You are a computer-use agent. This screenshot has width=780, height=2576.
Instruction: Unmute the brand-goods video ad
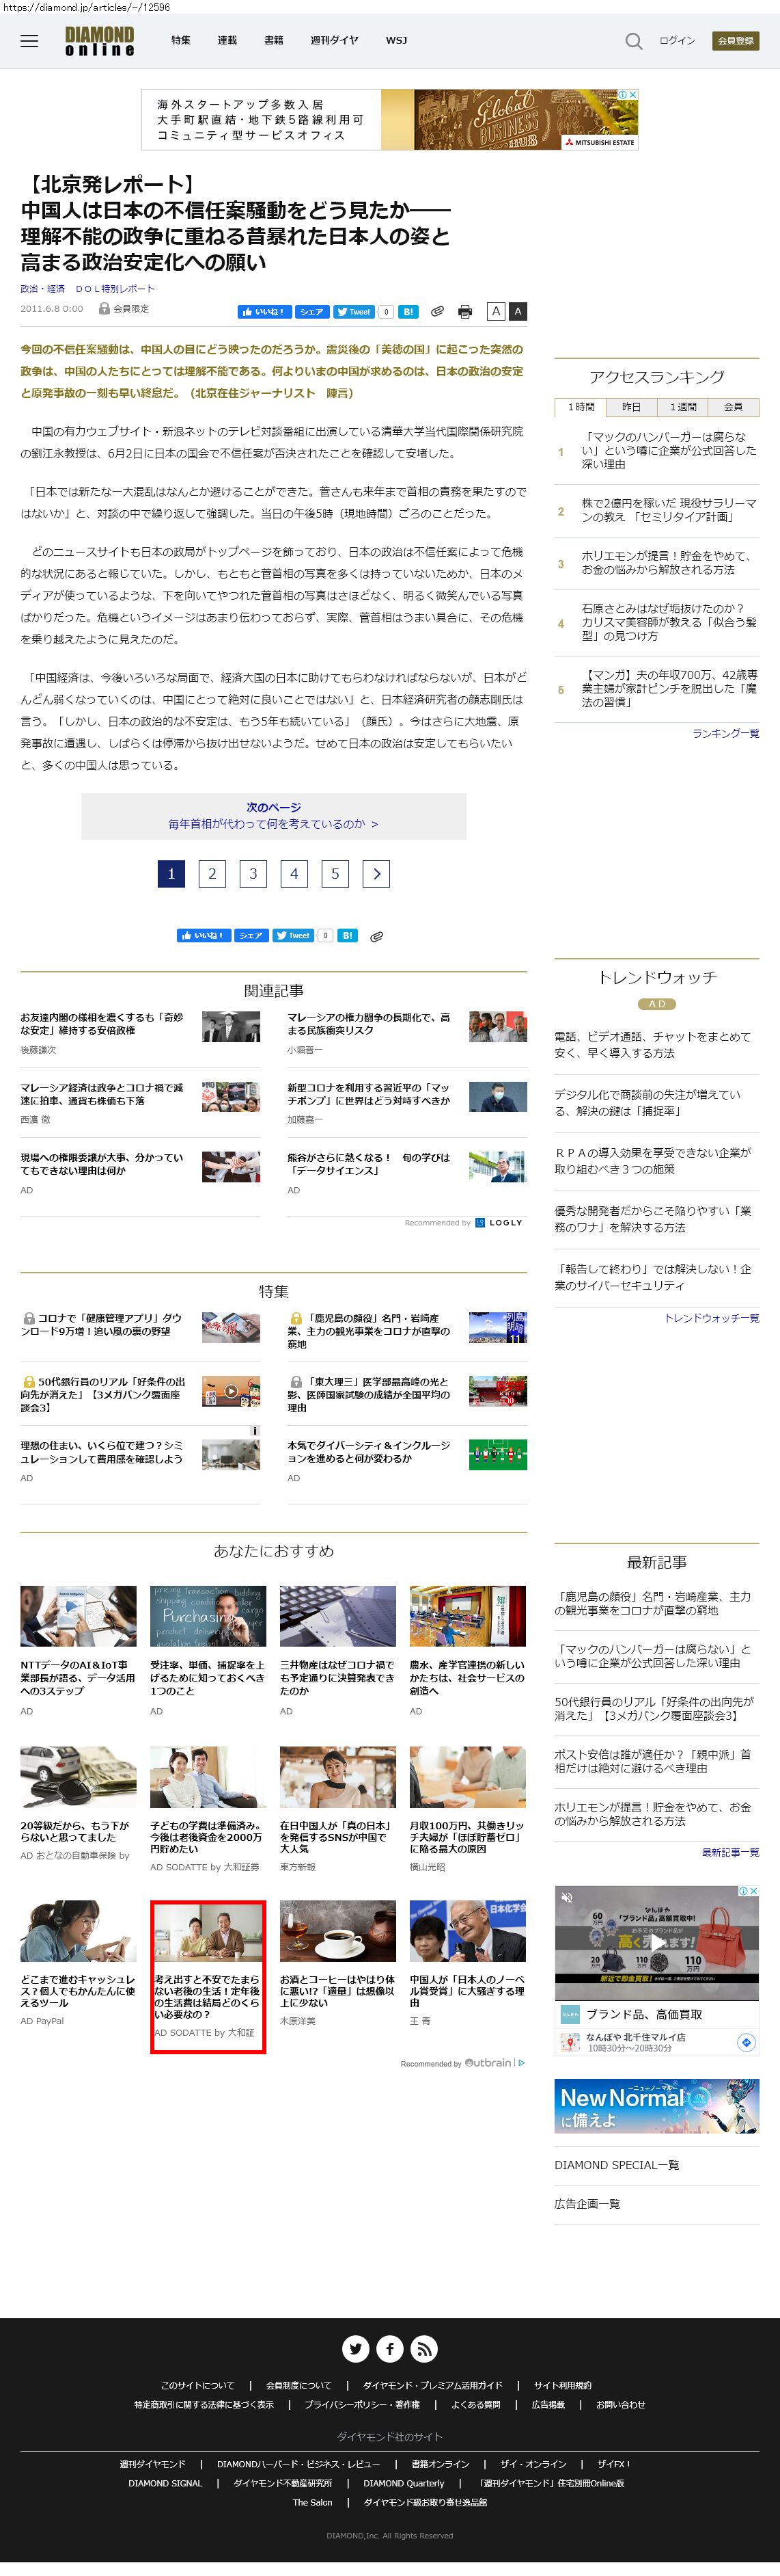(566, 1897)
